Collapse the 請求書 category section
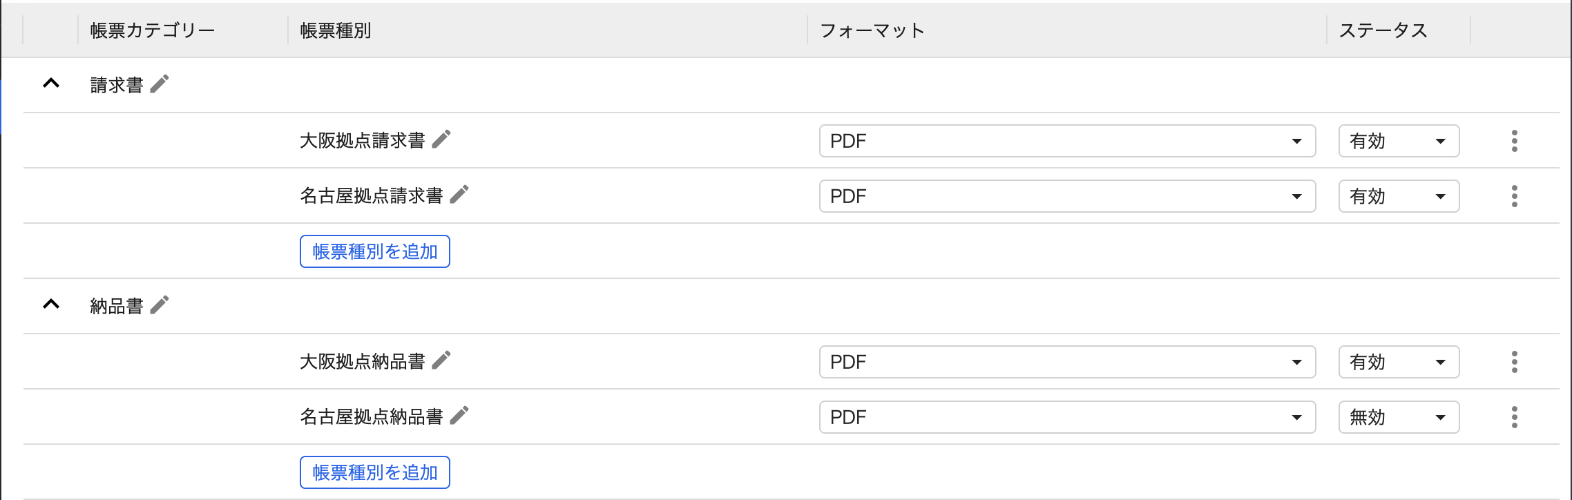This screenshot has width=1572, height=500. [x=51, y=84]
